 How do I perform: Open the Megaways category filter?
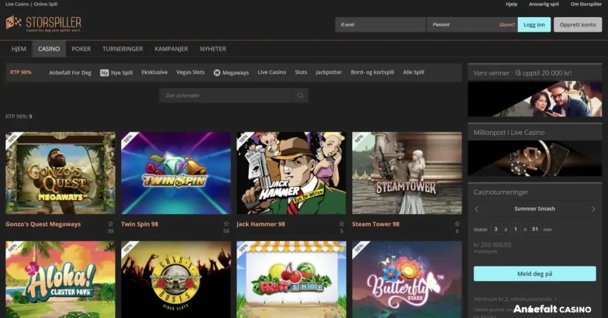[x=231, y=72]
